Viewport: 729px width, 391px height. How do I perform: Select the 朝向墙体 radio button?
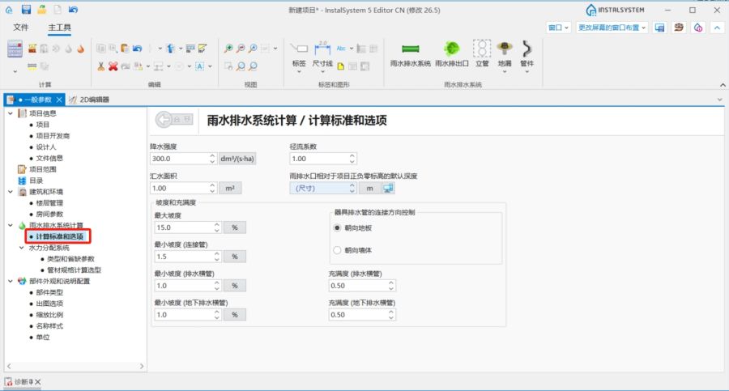tap(337, 250)
